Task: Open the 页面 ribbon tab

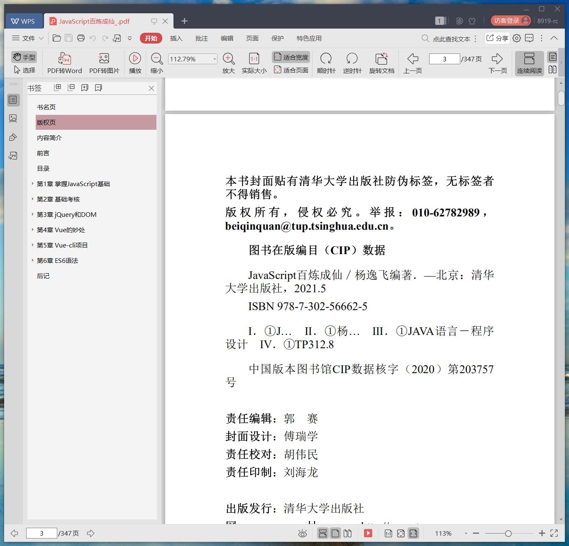Action: 252,38
